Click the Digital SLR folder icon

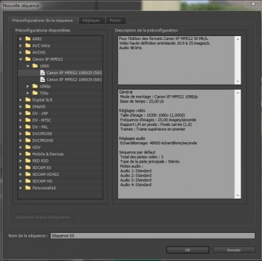[28, 100]
